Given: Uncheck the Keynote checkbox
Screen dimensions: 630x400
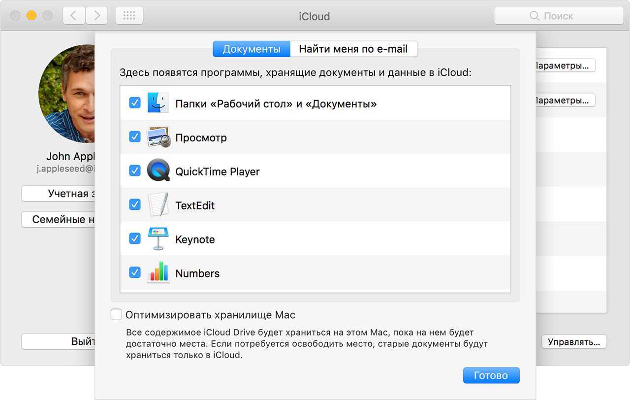Looking at the screenshot, I should coord(135,239).
